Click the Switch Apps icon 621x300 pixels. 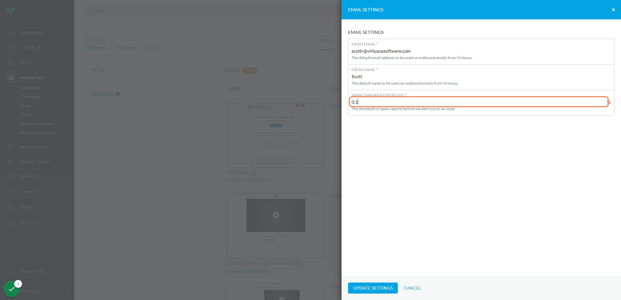(x=11, y=272)
